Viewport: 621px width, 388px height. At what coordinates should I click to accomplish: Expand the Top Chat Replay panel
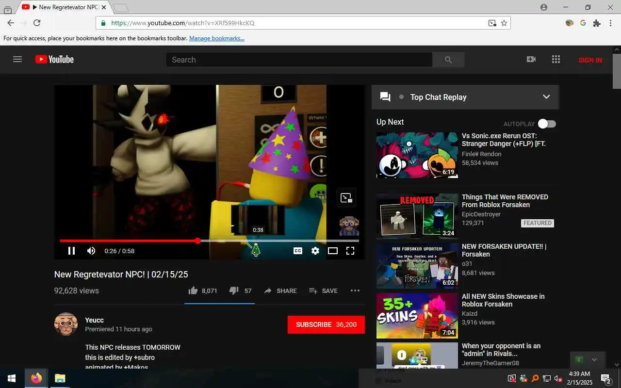pyautogui.click(x=546, y=97)
